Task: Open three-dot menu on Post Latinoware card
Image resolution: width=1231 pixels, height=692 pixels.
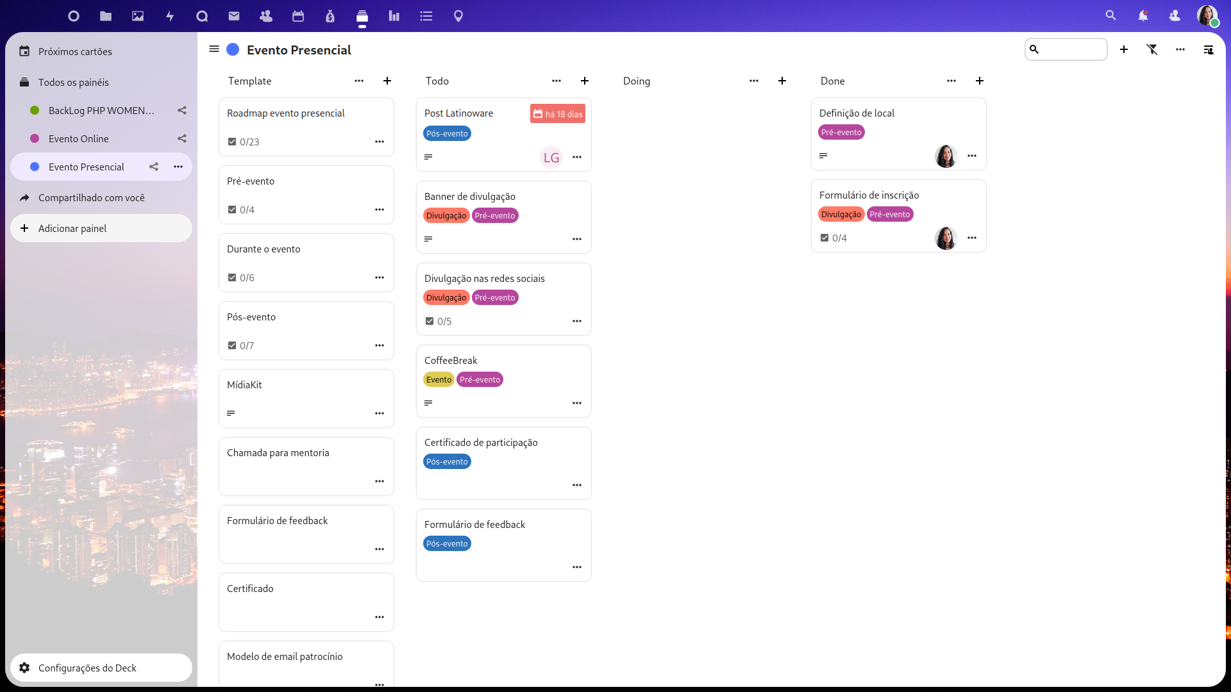Action: (577, 157)
